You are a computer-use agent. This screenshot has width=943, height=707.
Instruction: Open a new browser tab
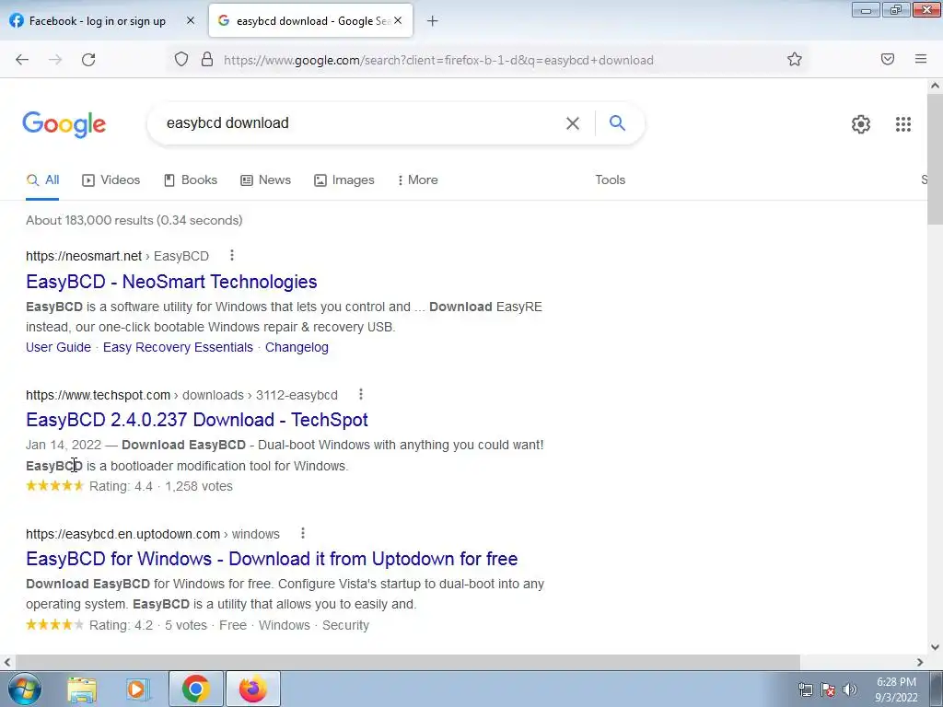pos(433,21)
